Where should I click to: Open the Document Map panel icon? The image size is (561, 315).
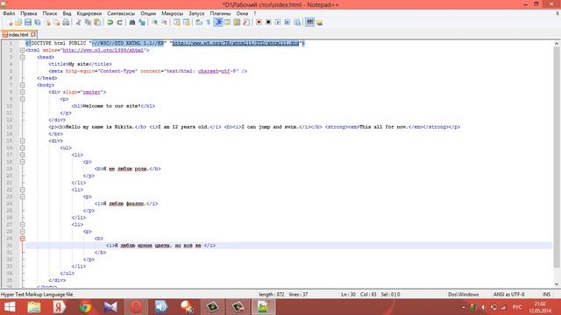coord(237,23)
